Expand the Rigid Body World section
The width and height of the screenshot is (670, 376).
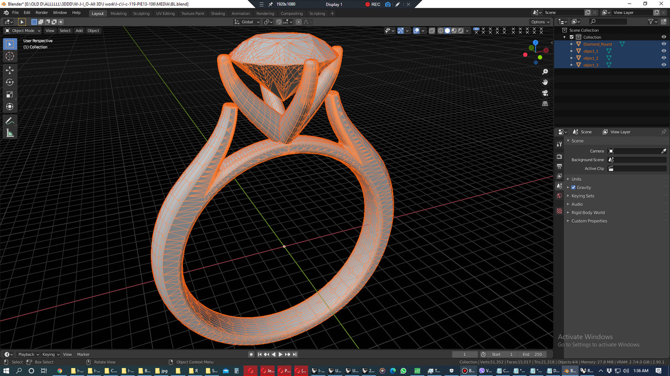[x=588, y=213]
